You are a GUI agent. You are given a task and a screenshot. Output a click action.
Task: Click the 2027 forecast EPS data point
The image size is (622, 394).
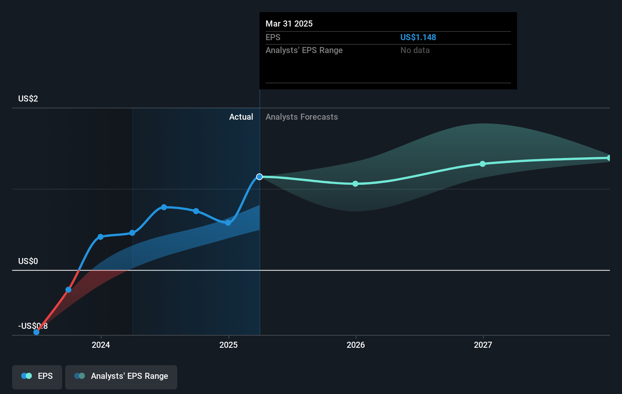pos(483,164)
